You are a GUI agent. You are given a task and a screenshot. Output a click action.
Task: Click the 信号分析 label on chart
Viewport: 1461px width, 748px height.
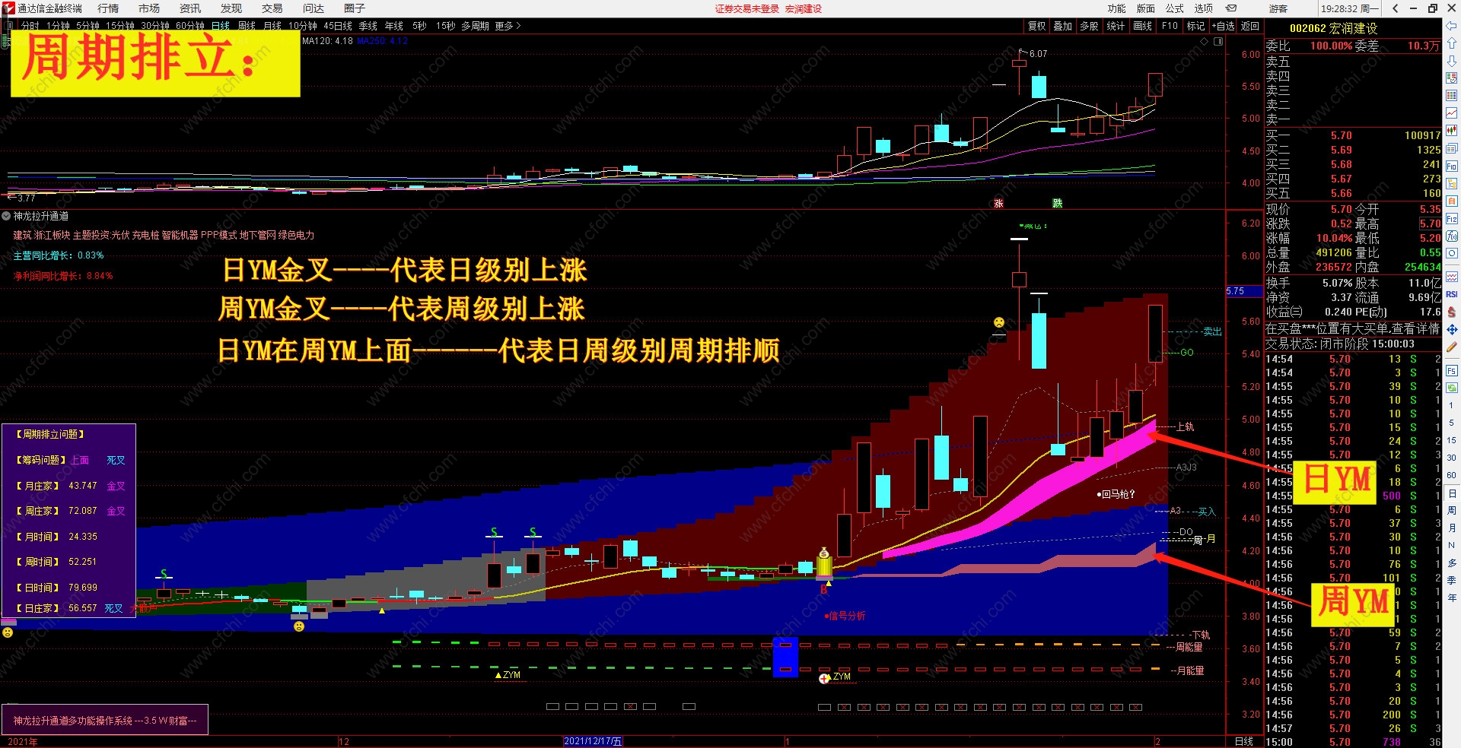847,616
